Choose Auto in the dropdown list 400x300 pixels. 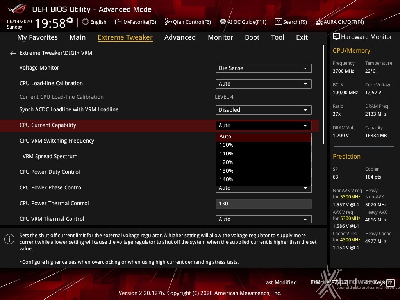point(264,137)
